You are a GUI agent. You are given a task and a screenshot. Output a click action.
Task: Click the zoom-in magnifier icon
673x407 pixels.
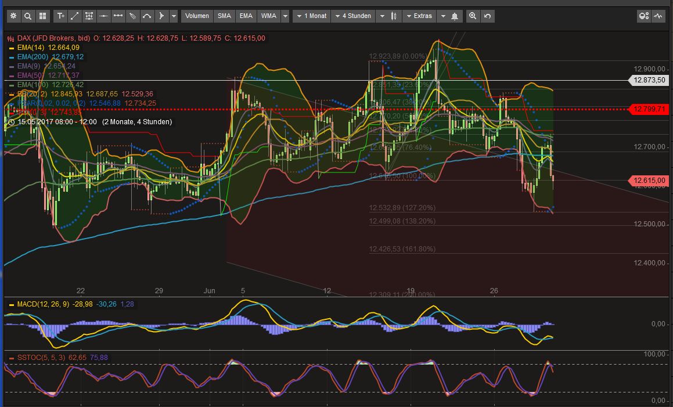[473, 16]
